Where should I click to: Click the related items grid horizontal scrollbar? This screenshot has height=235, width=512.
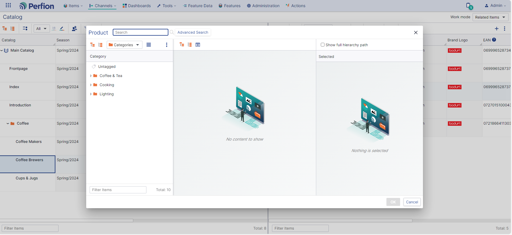[x=340, y=220]
